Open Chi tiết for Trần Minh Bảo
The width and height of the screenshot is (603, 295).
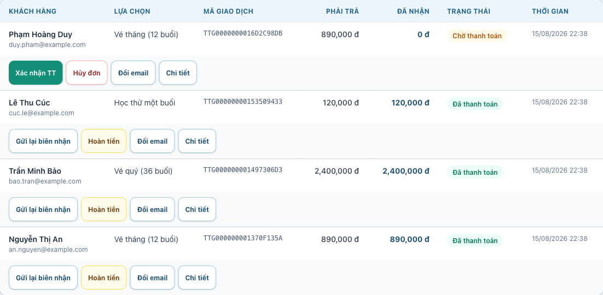click(x=197, y=209)
